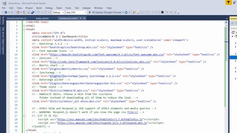This screenshot has height=133, width=237.
Task: Click the increase indent icon
Action: (x=147, y=13)
